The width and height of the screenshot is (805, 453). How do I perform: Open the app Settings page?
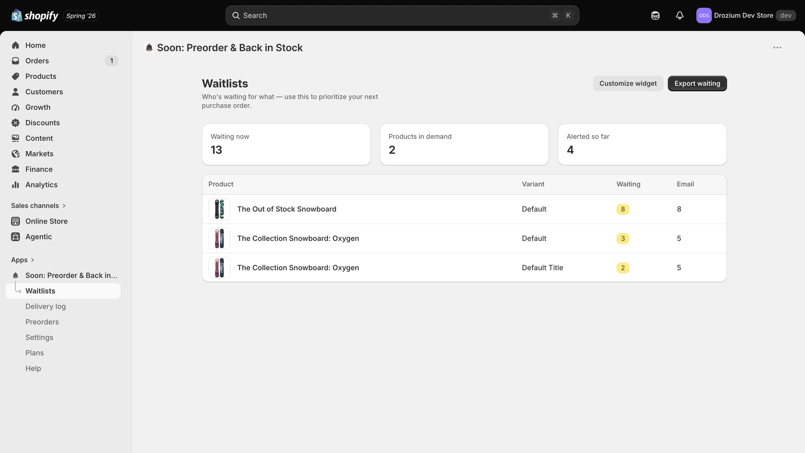[x=63, y=338]
